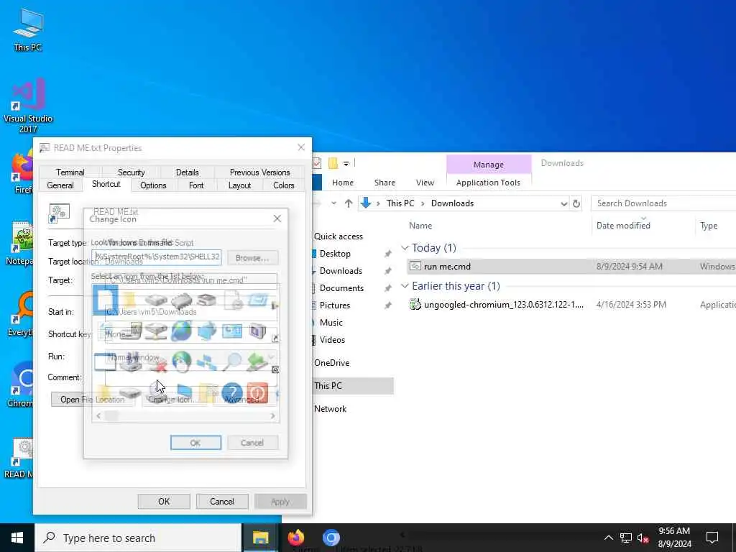Image resolution: width=736 pixels, height=552 pixels.
Task: Click ungoogled-chromium installer file icon
Action: point(415,305)
